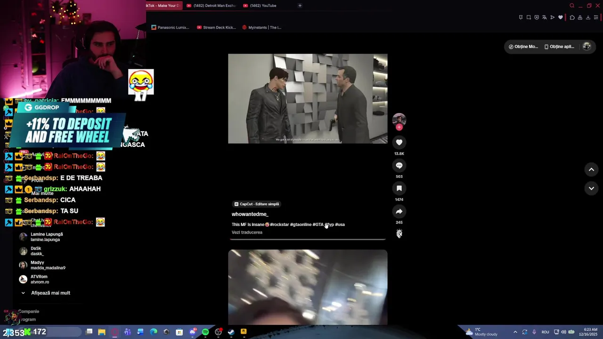Open the creator's avatar beside the video
The width and height of the screenshot is (603, 339).
399,119
